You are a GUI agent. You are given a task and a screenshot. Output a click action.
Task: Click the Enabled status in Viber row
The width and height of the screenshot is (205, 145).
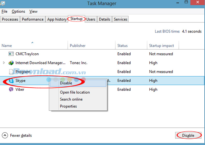(x=124, y=90)
